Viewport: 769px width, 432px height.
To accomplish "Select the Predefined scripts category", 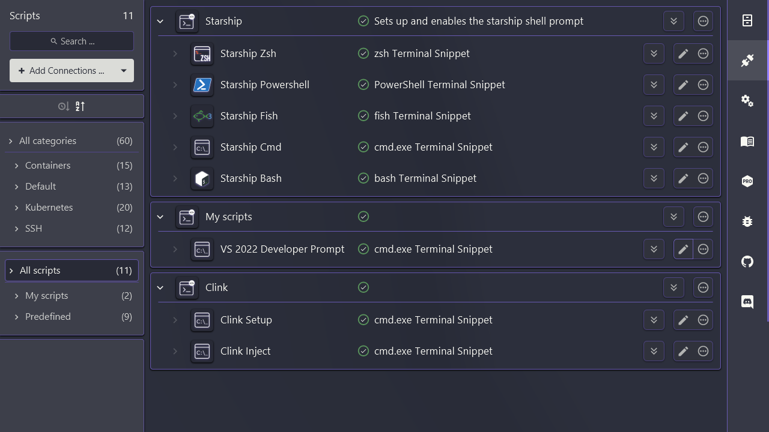I will pos(48,316).
